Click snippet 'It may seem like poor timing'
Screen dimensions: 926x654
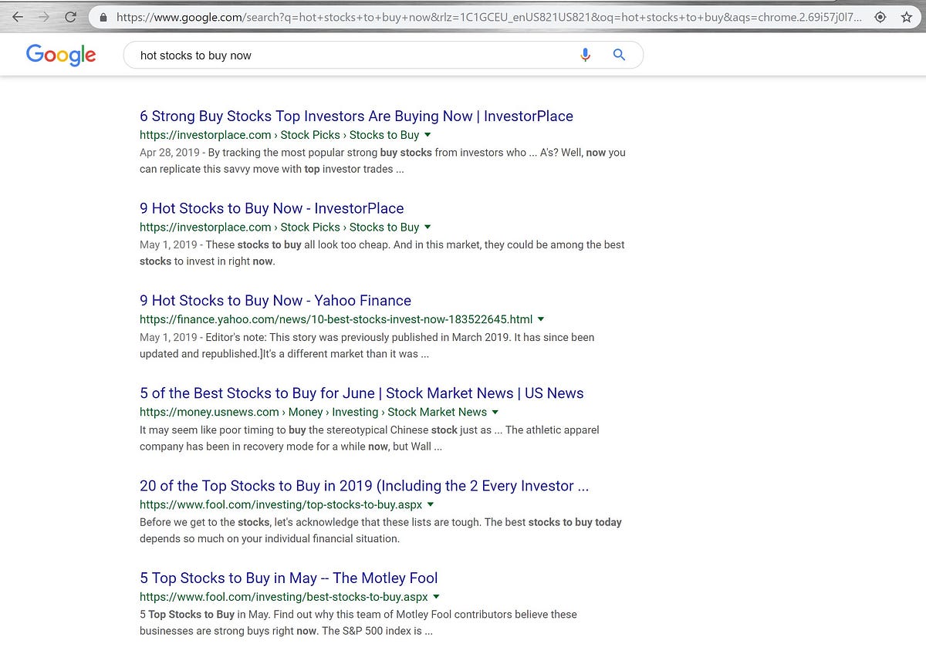pos(370,438)
